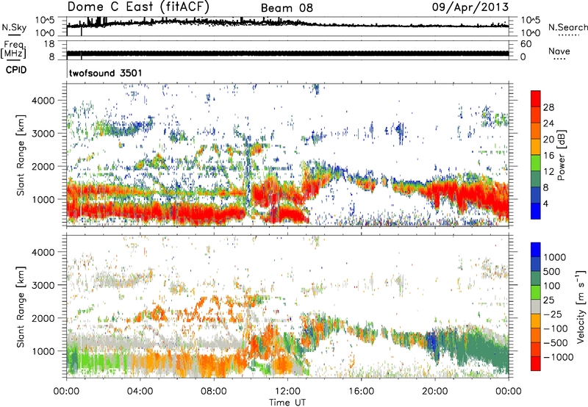The width and height of the screenshot is (588, 407).
Task: Click the "24" label on Power colorbar
Action: point(548,123)
